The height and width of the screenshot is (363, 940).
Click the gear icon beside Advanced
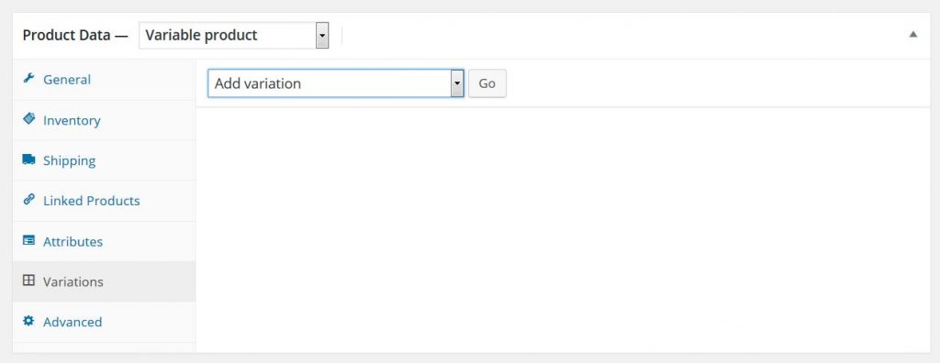coord(28,321)
